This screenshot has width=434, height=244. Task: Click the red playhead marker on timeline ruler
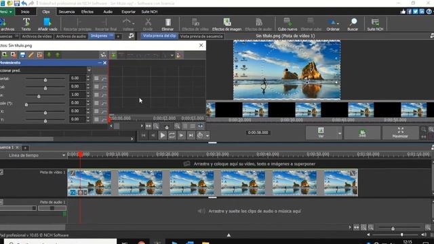(80, 155)
